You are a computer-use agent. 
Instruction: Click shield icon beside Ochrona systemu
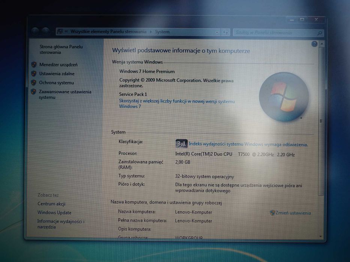tap(33, 83)
